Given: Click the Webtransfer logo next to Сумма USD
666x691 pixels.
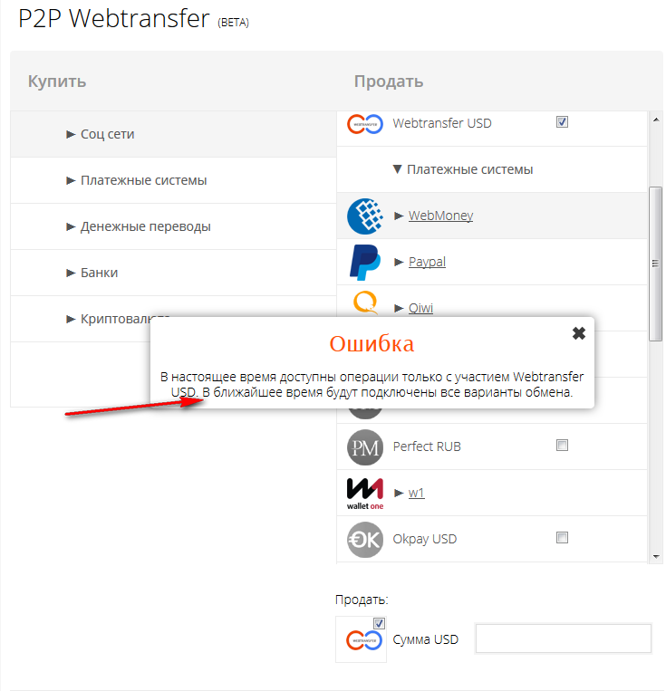Looking at the screenshot, I should pyautogui.click(x=361, y=640).
